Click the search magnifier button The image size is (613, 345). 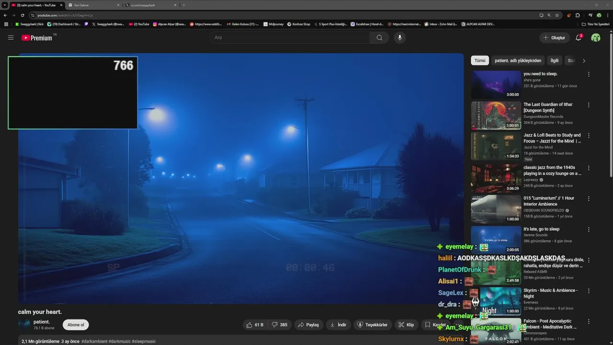[x=379, y=37]
